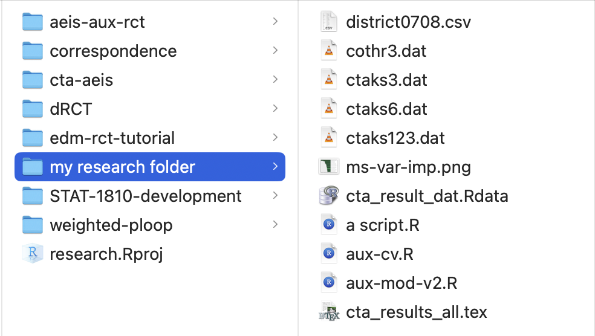595x336 pixels.
Task: Select the cta-aeis folder
Action: (82, 80)
